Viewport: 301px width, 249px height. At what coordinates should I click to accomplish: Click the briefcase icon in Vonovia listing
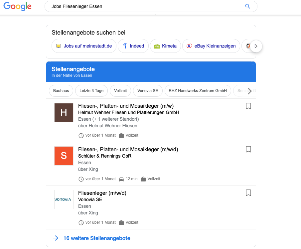[121, 222]
